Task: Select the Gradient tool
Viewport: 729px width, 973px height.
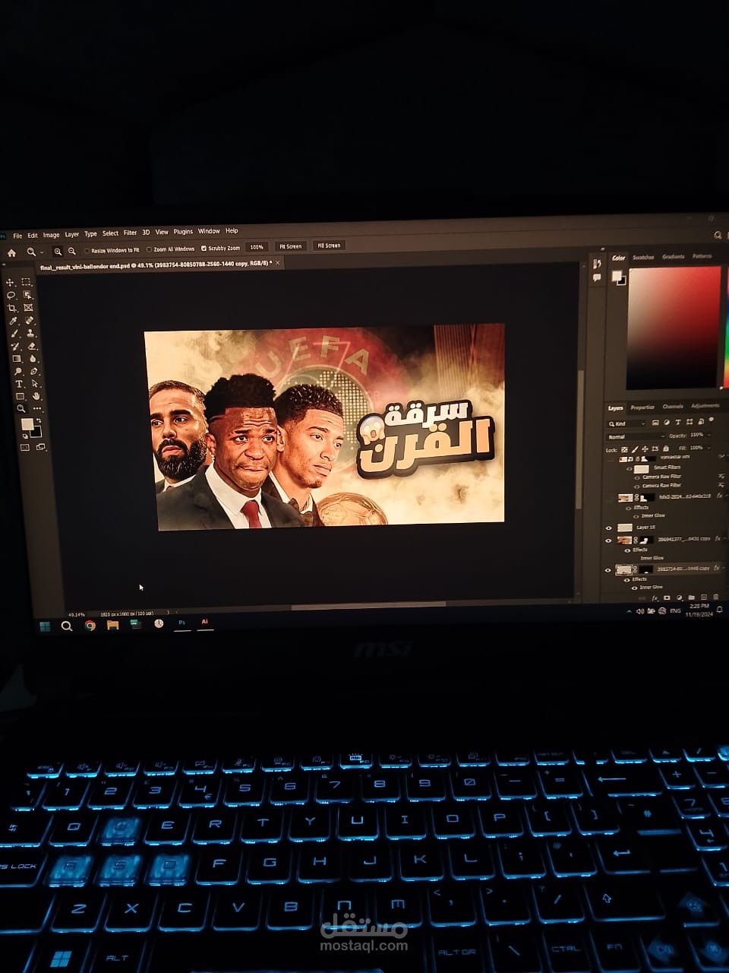Action: coord(17,359)
